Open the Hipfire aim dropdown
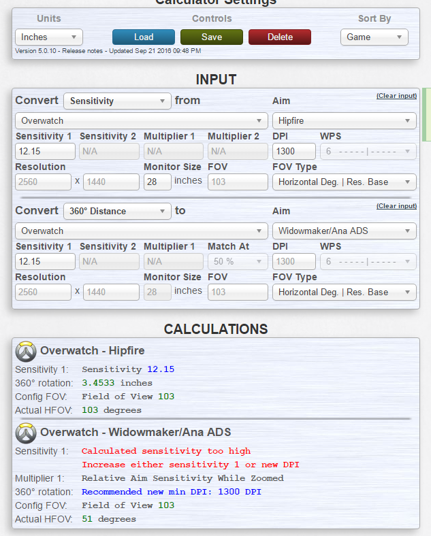 coord(345,120)
